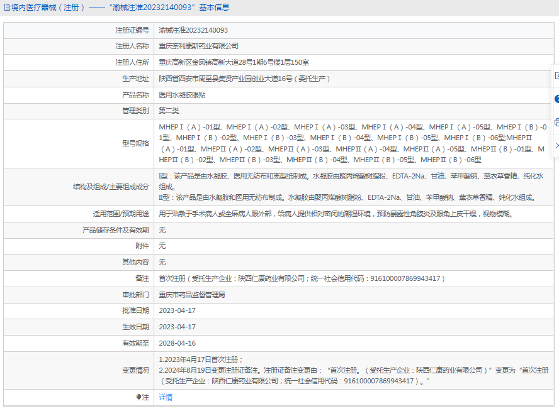Click the 有效期至 date 2028-04-16

pyautogui.click(x=177, y=344)
